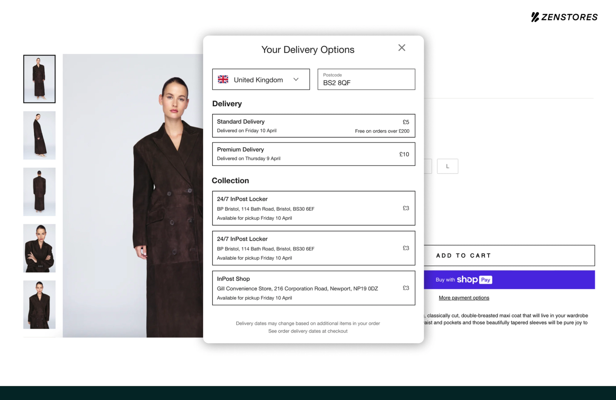Screen dimensions: 616x400
Task: Open the United Kingdom country dropdown
Action: [261, 79]
